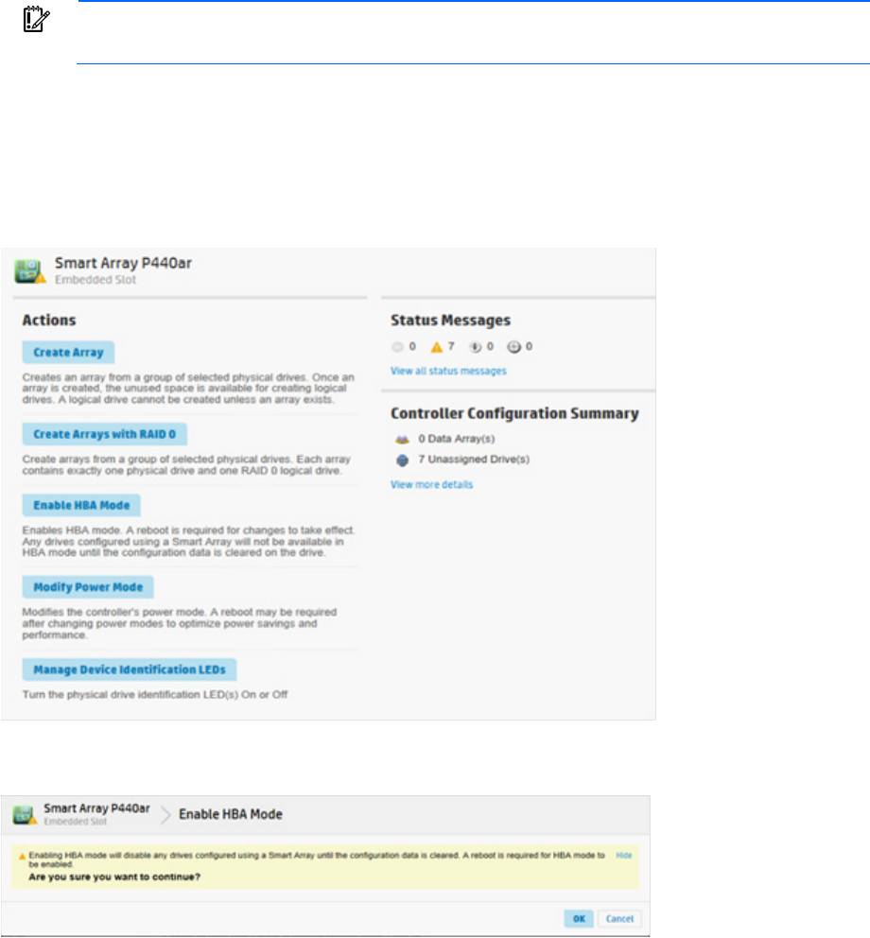870x938 pixels.
Task: Select the last status icon showing 0
Action: click(x=514, y=347)
